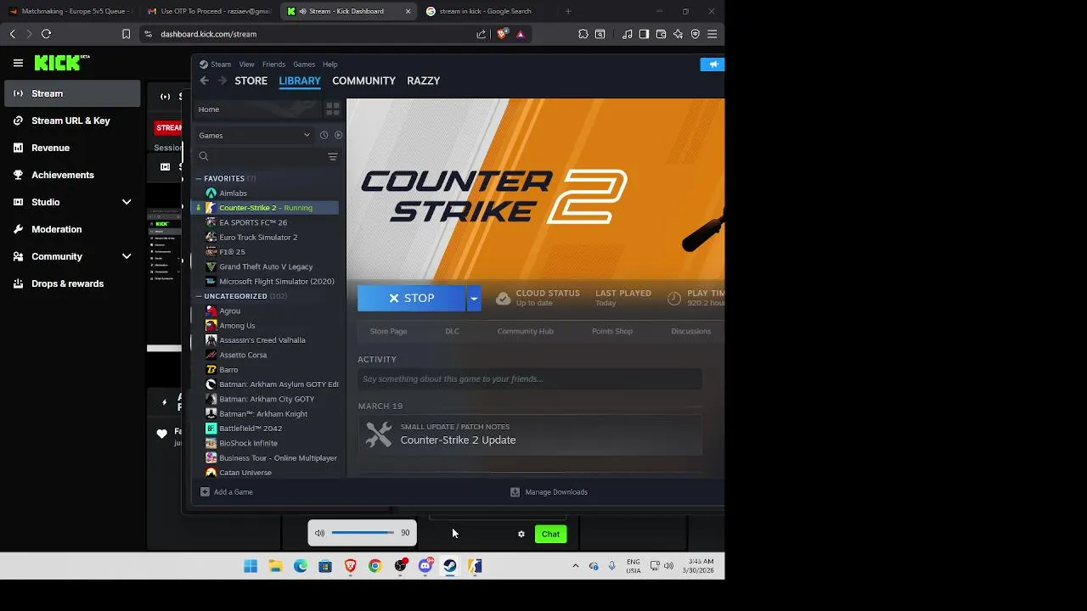Open the DLC link

click(x=452, y=331)
